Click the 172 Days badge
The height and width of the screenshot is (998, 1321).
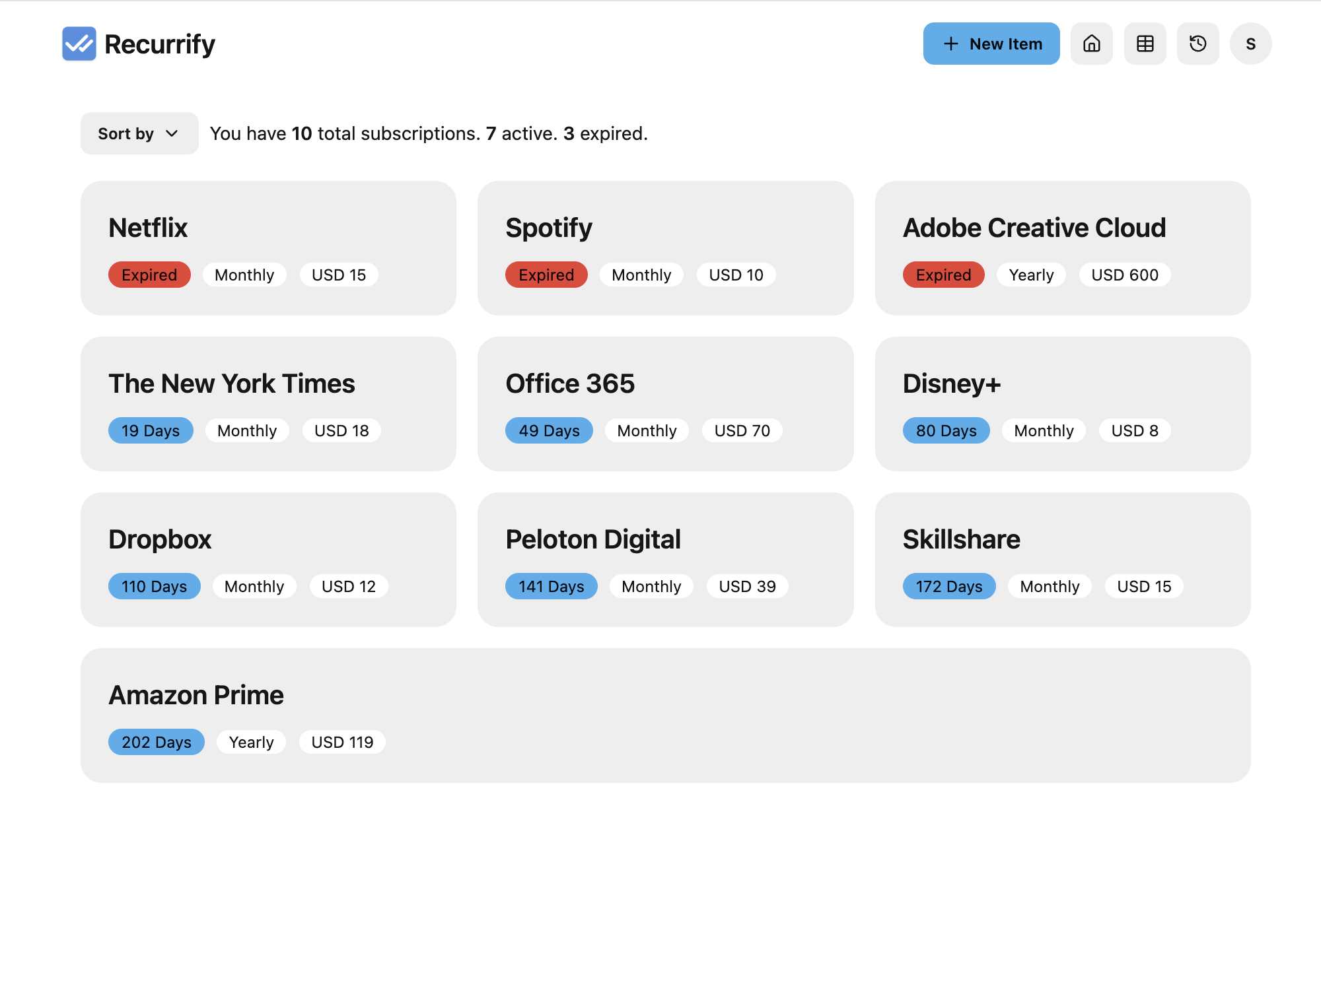pyautogui.click(x=949, y=586)
